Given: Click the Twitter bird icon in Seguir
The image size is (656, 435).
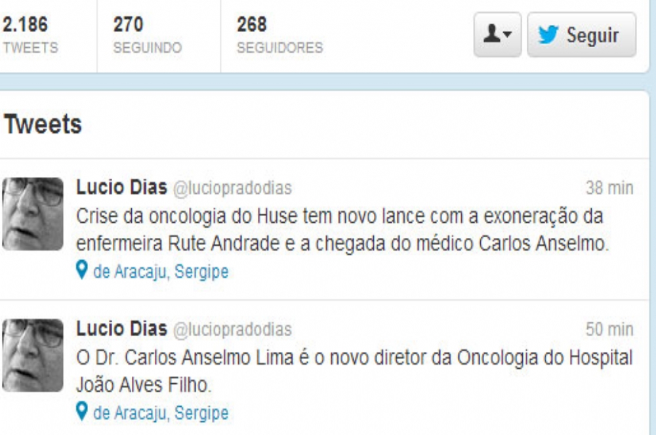Looking at the screenshot, I should click(548, 34).
